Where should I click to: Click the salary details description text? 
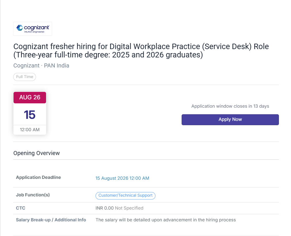(x=166, y=220)
